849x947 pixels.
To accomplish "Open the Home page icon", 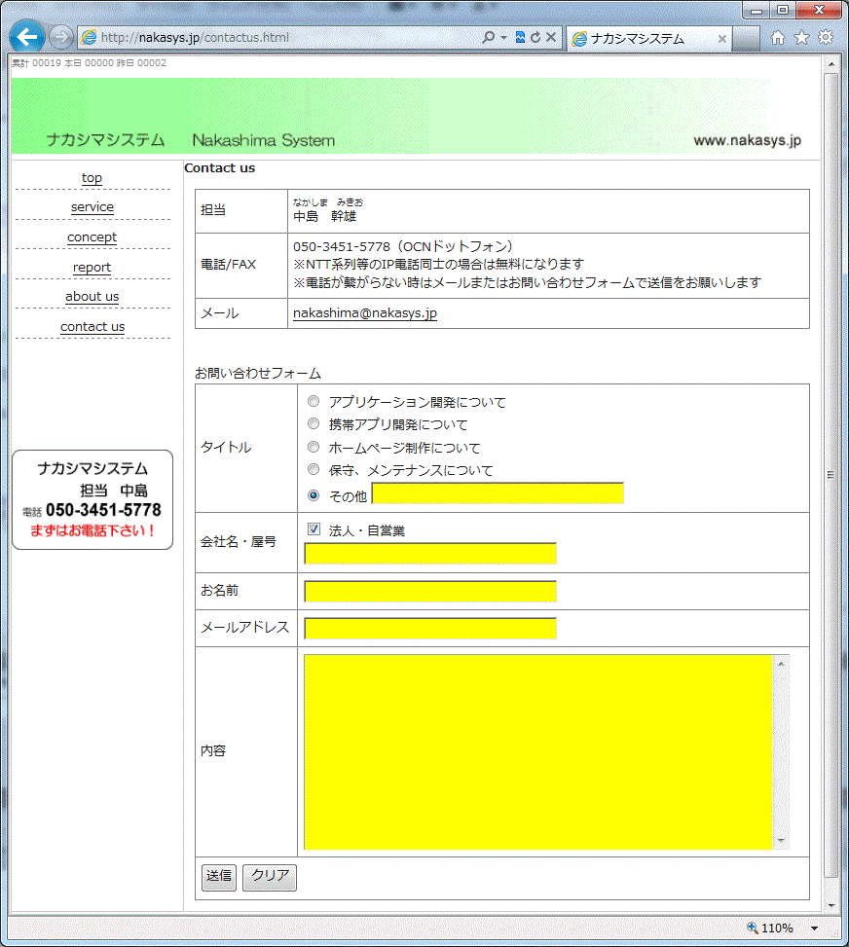I will [x=778, y=38].
